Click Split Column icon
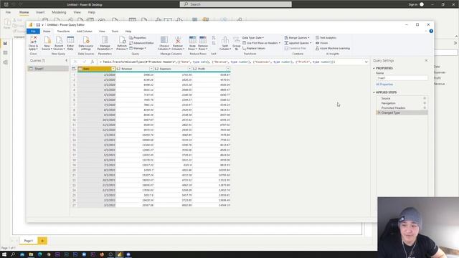 click(224, 40)
